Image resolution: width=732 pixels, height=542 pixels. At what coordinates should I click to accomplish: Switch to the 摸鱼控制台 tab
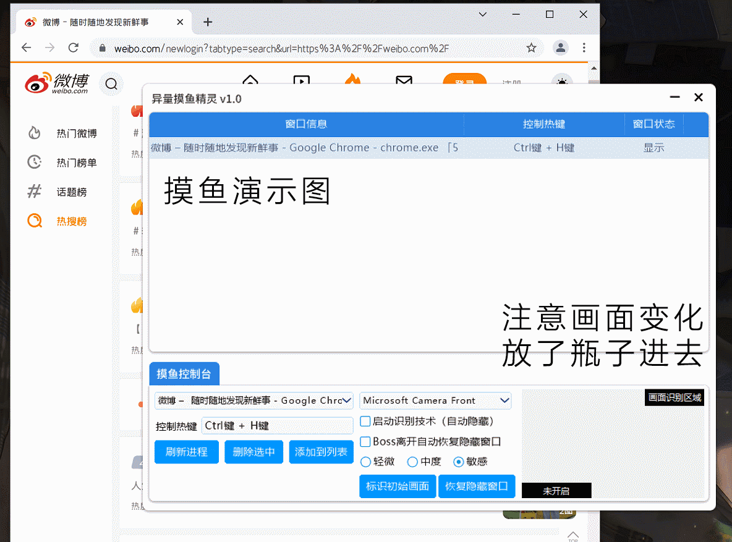[x=184, y=373]
